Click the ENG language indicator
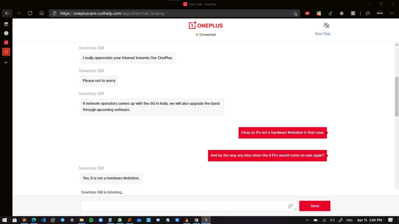This screenshot has width=399, height=224. coord(349,220)
